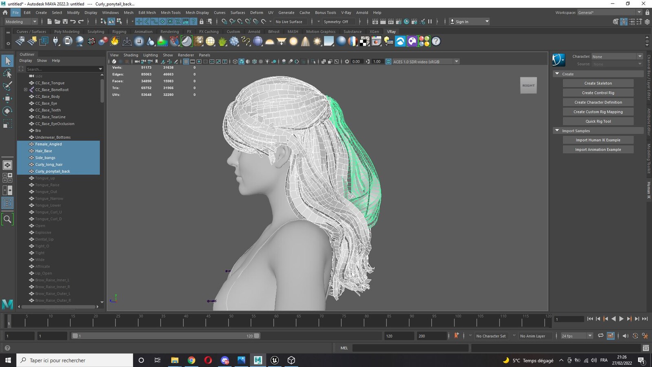Click the Play forward button
Screen dimensions: 652x367
621,319
